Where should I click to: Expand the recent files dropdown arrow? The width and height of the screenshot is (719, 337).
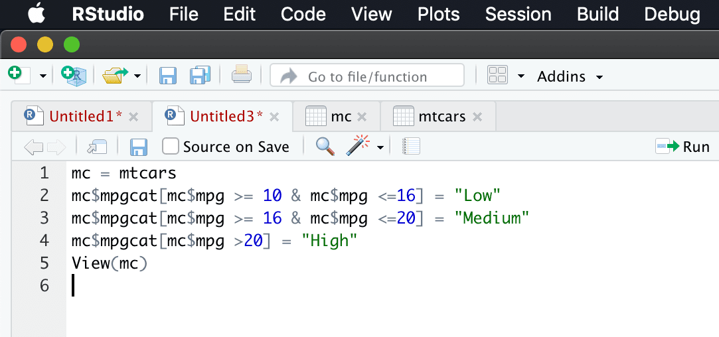point(137,76)
